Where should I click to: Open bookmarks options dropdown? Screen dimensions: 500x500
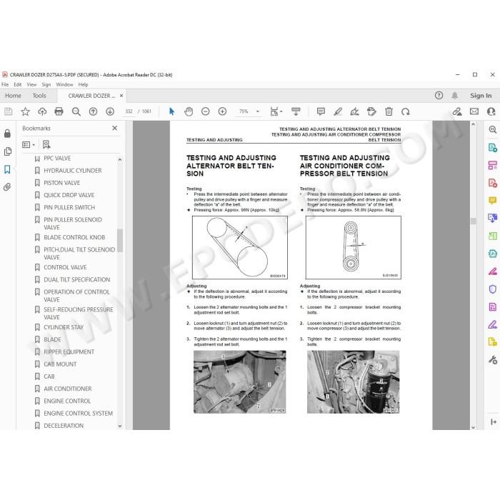pyautogui.click(x=29, y=145)
